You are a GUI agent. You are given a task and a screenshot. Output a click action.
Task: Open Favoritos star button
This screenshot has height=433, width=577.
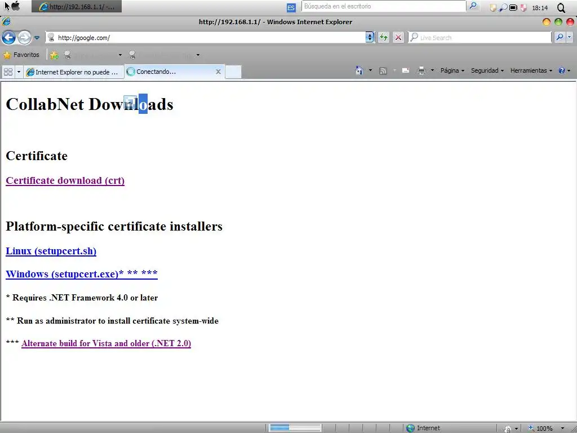pos(21,55)
